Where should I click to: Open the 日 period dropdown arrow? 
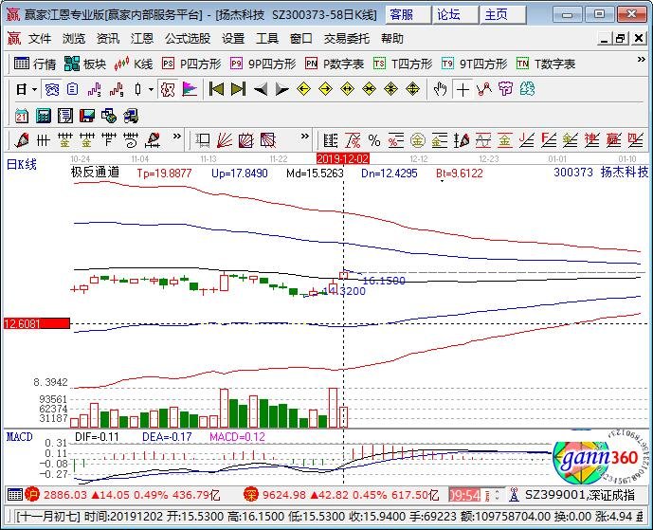(34, 89)
